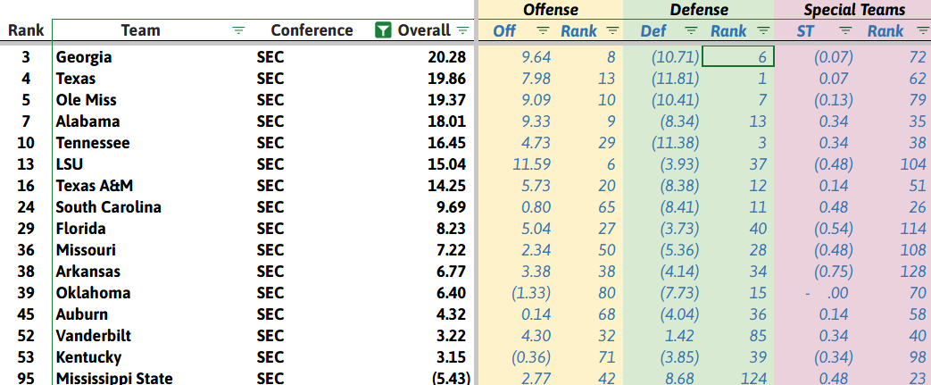The width and height of the screenshot is (931, 385).
Task: Select Texas overall value 19.86
Action: pos(446,79)
